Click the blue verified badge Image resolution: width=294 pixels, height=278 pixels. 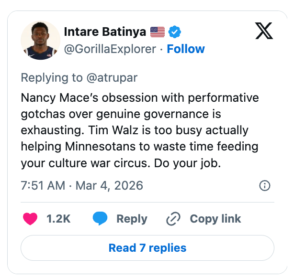175,32
